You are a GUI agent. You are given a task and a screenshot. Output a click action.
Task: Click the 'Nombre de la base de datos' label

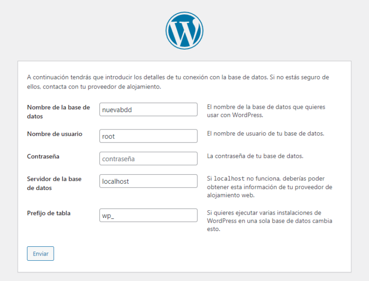[x=58, y=112]
